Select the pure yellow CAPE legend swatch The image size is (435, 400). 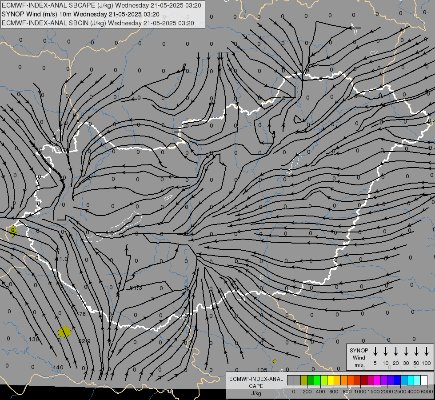(x=331, y=380)
